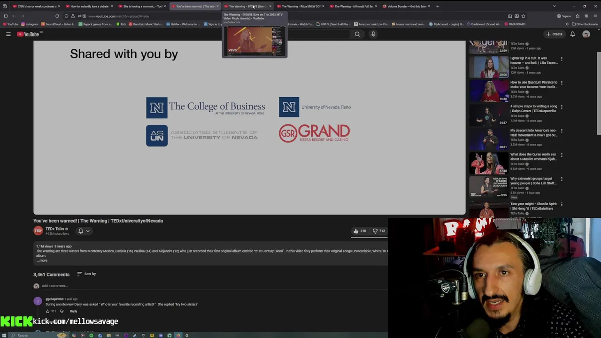This screenshot has width=601, height=338.
Task: Click the Create button
Action: (x=554, y=34)
